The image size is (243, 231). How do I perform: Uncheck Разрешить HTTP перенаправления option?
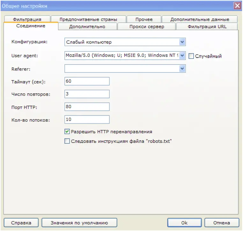pyautogui.click(x=67, y=131)
